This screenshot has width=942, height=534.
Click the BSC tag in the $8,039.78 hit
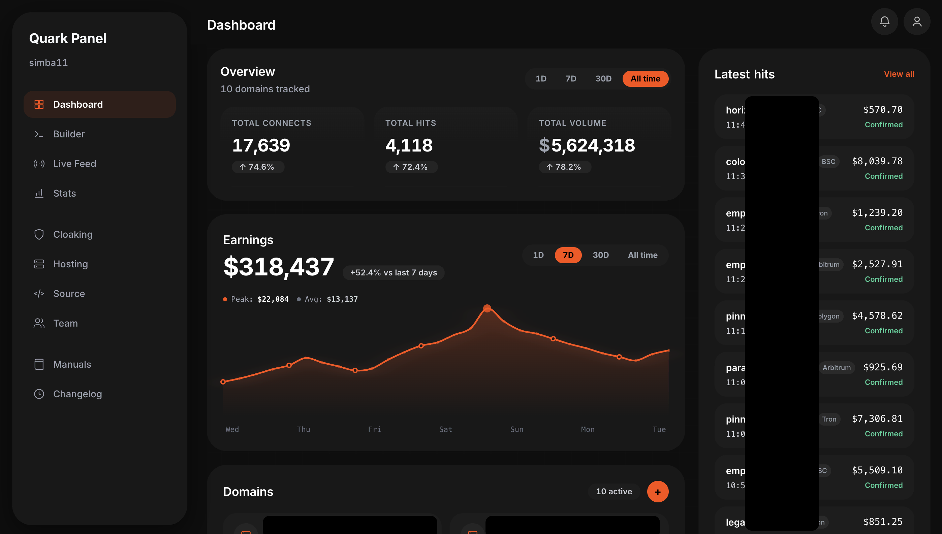coord(828,161)
